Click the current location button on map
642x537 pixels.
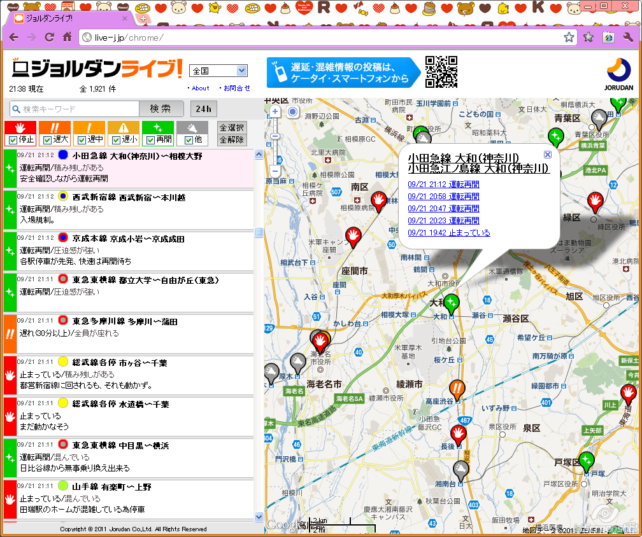(x=292, y=112)
